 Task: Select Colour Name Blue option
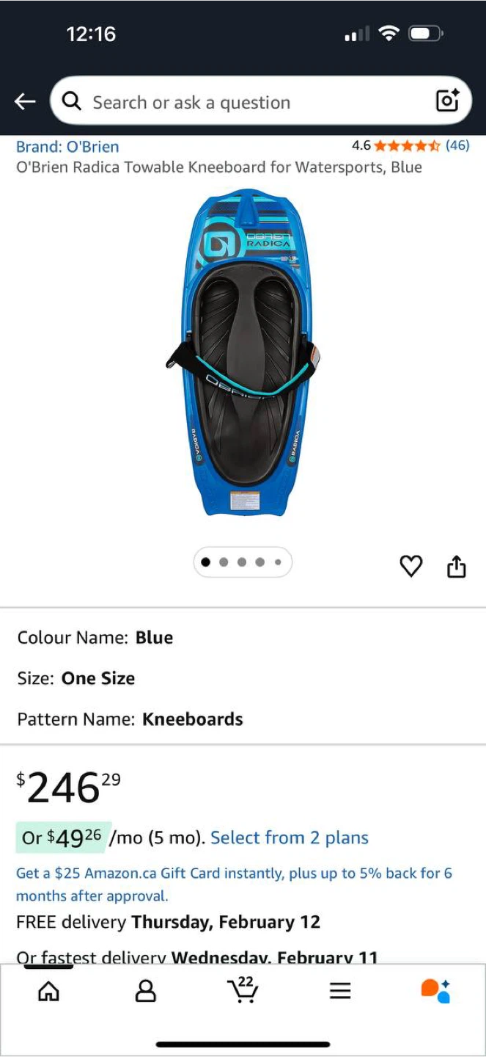click(95, 637)
